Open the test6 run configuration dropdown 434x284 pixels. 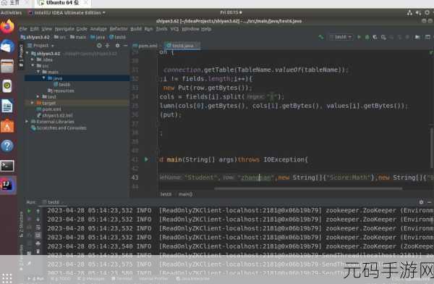(341, 37)
